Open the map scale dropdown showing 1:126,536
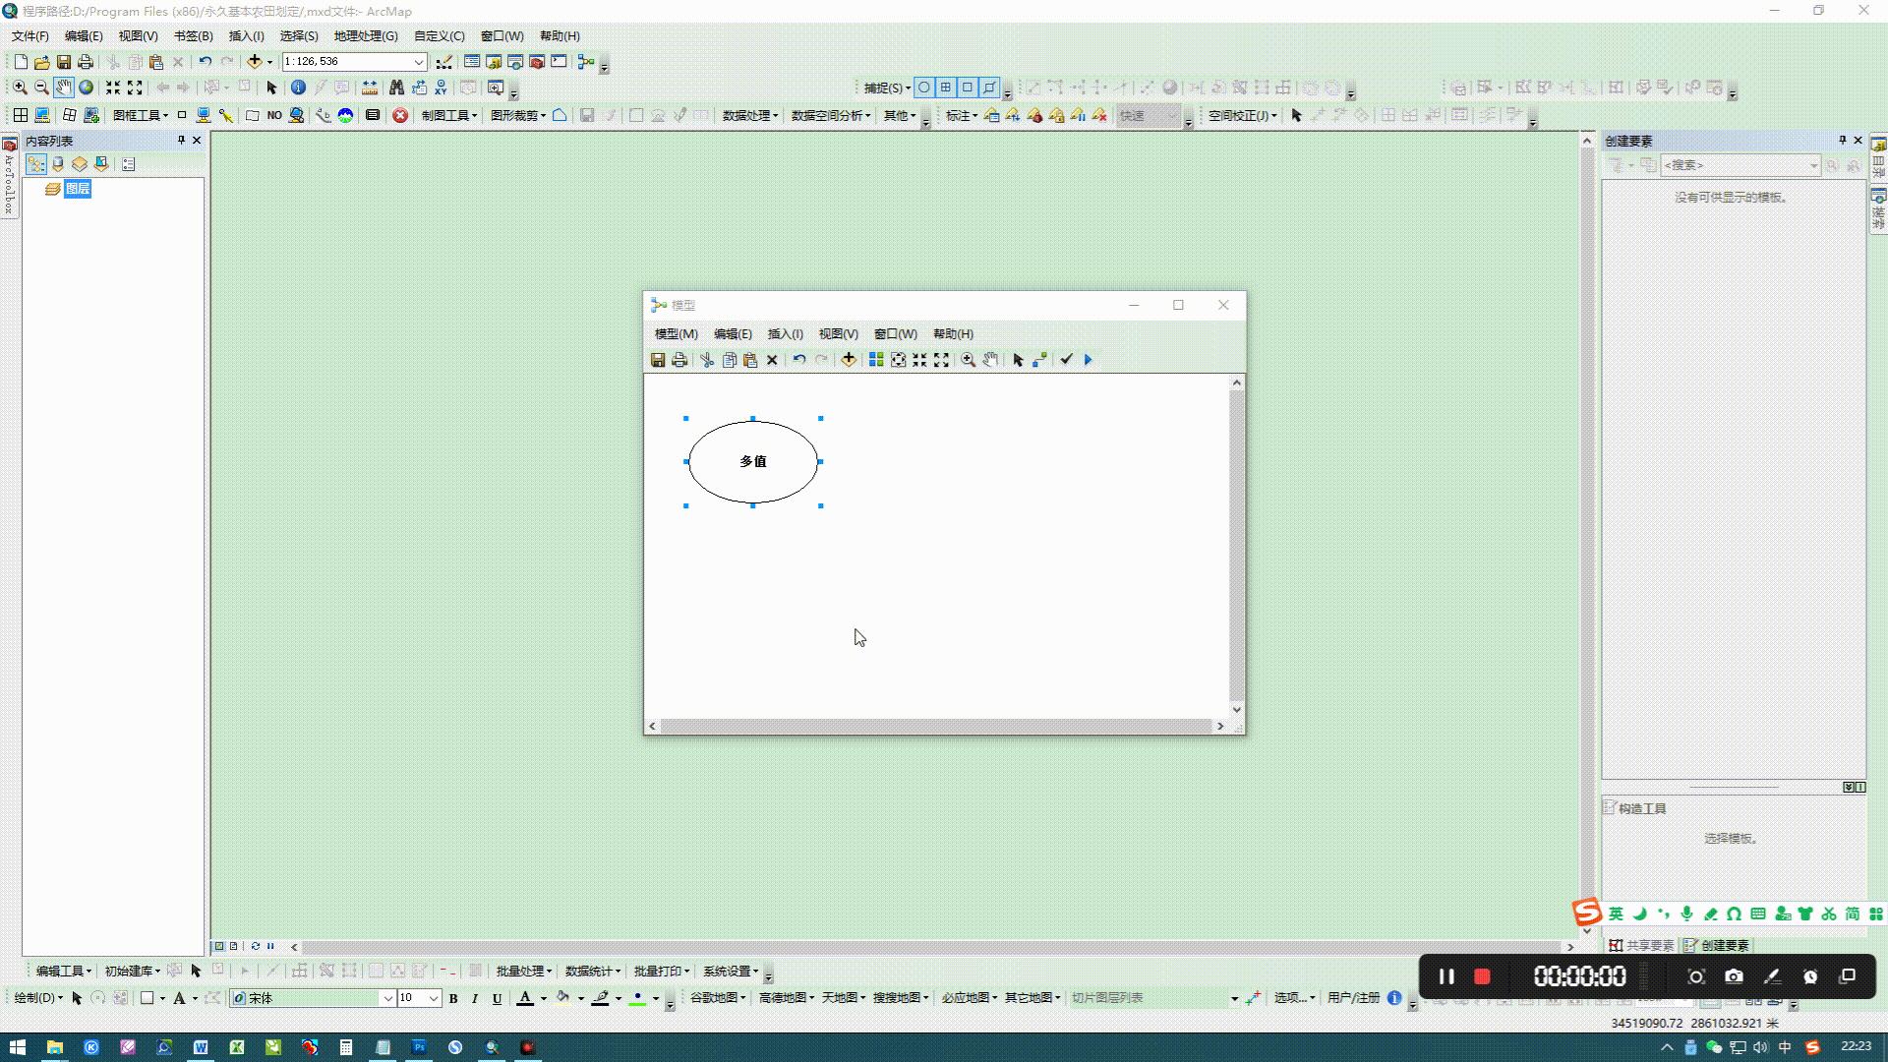The height and width of the screenshot is (1062, 1888). [x=419, y=61]
